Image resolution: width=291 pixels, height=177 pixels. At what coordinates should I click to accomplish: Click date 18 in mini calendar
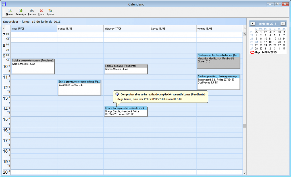270,42
